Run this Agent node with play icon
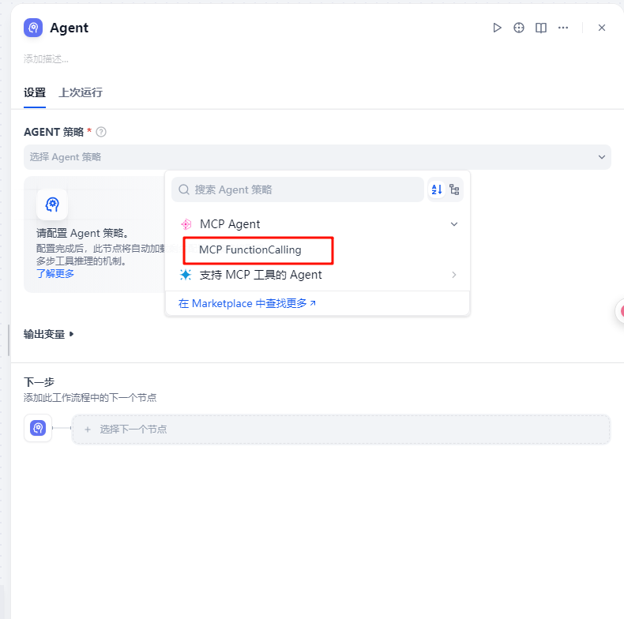Screen dimensions: 624x619 (497, 28)
